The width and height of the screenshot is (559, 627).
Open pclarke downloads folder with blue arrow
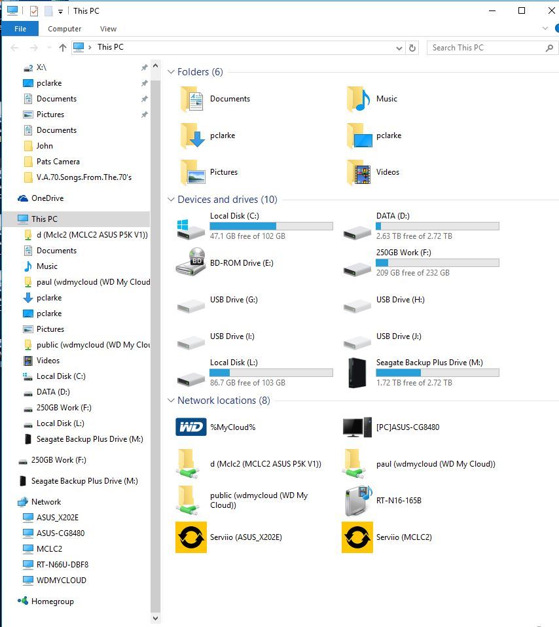(x=207, y=135)
